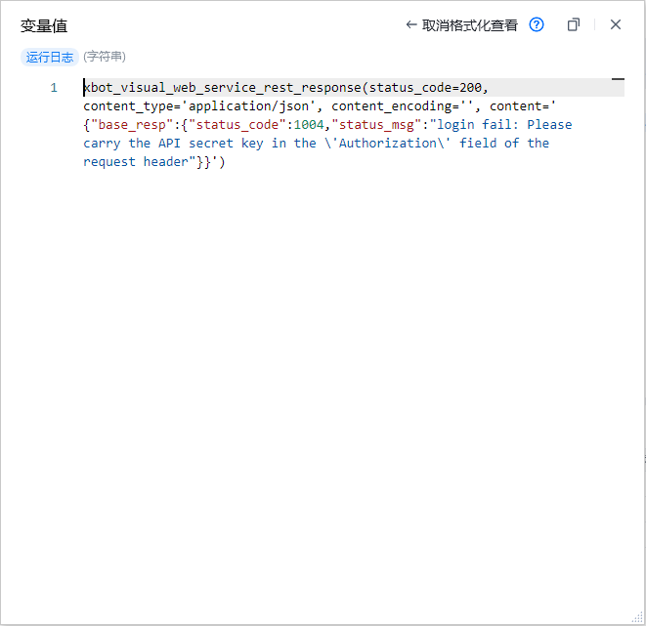Click the 'request header' text on the last line
646x626 pixels.
136,162
